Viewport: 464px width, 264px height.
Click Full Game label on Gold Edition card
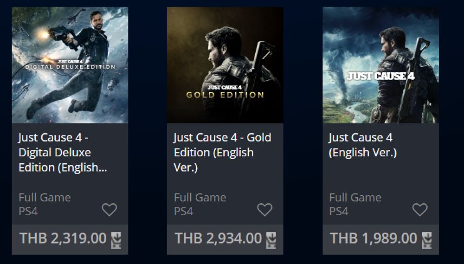[x=200, y=197]
